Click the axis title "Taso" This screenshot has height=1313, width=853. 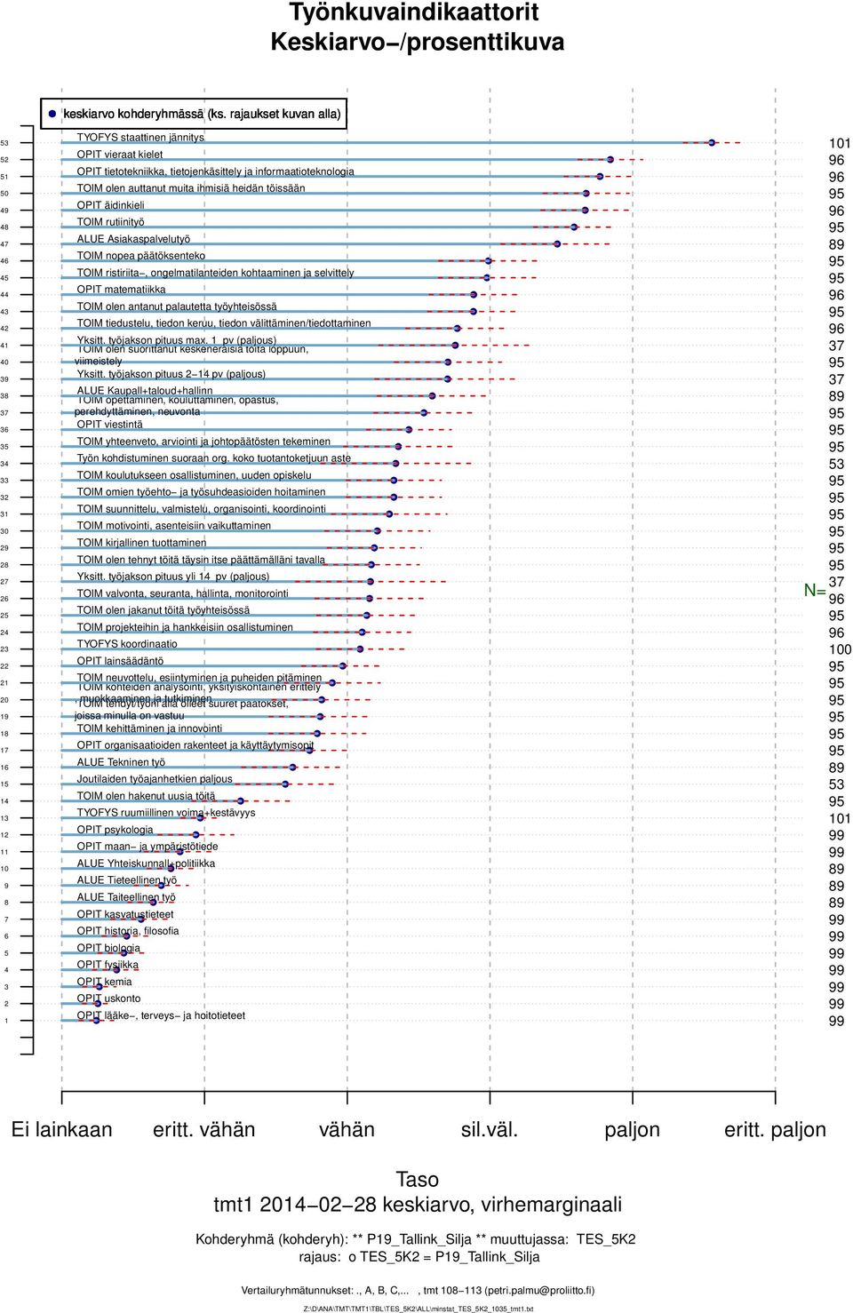418,1180
